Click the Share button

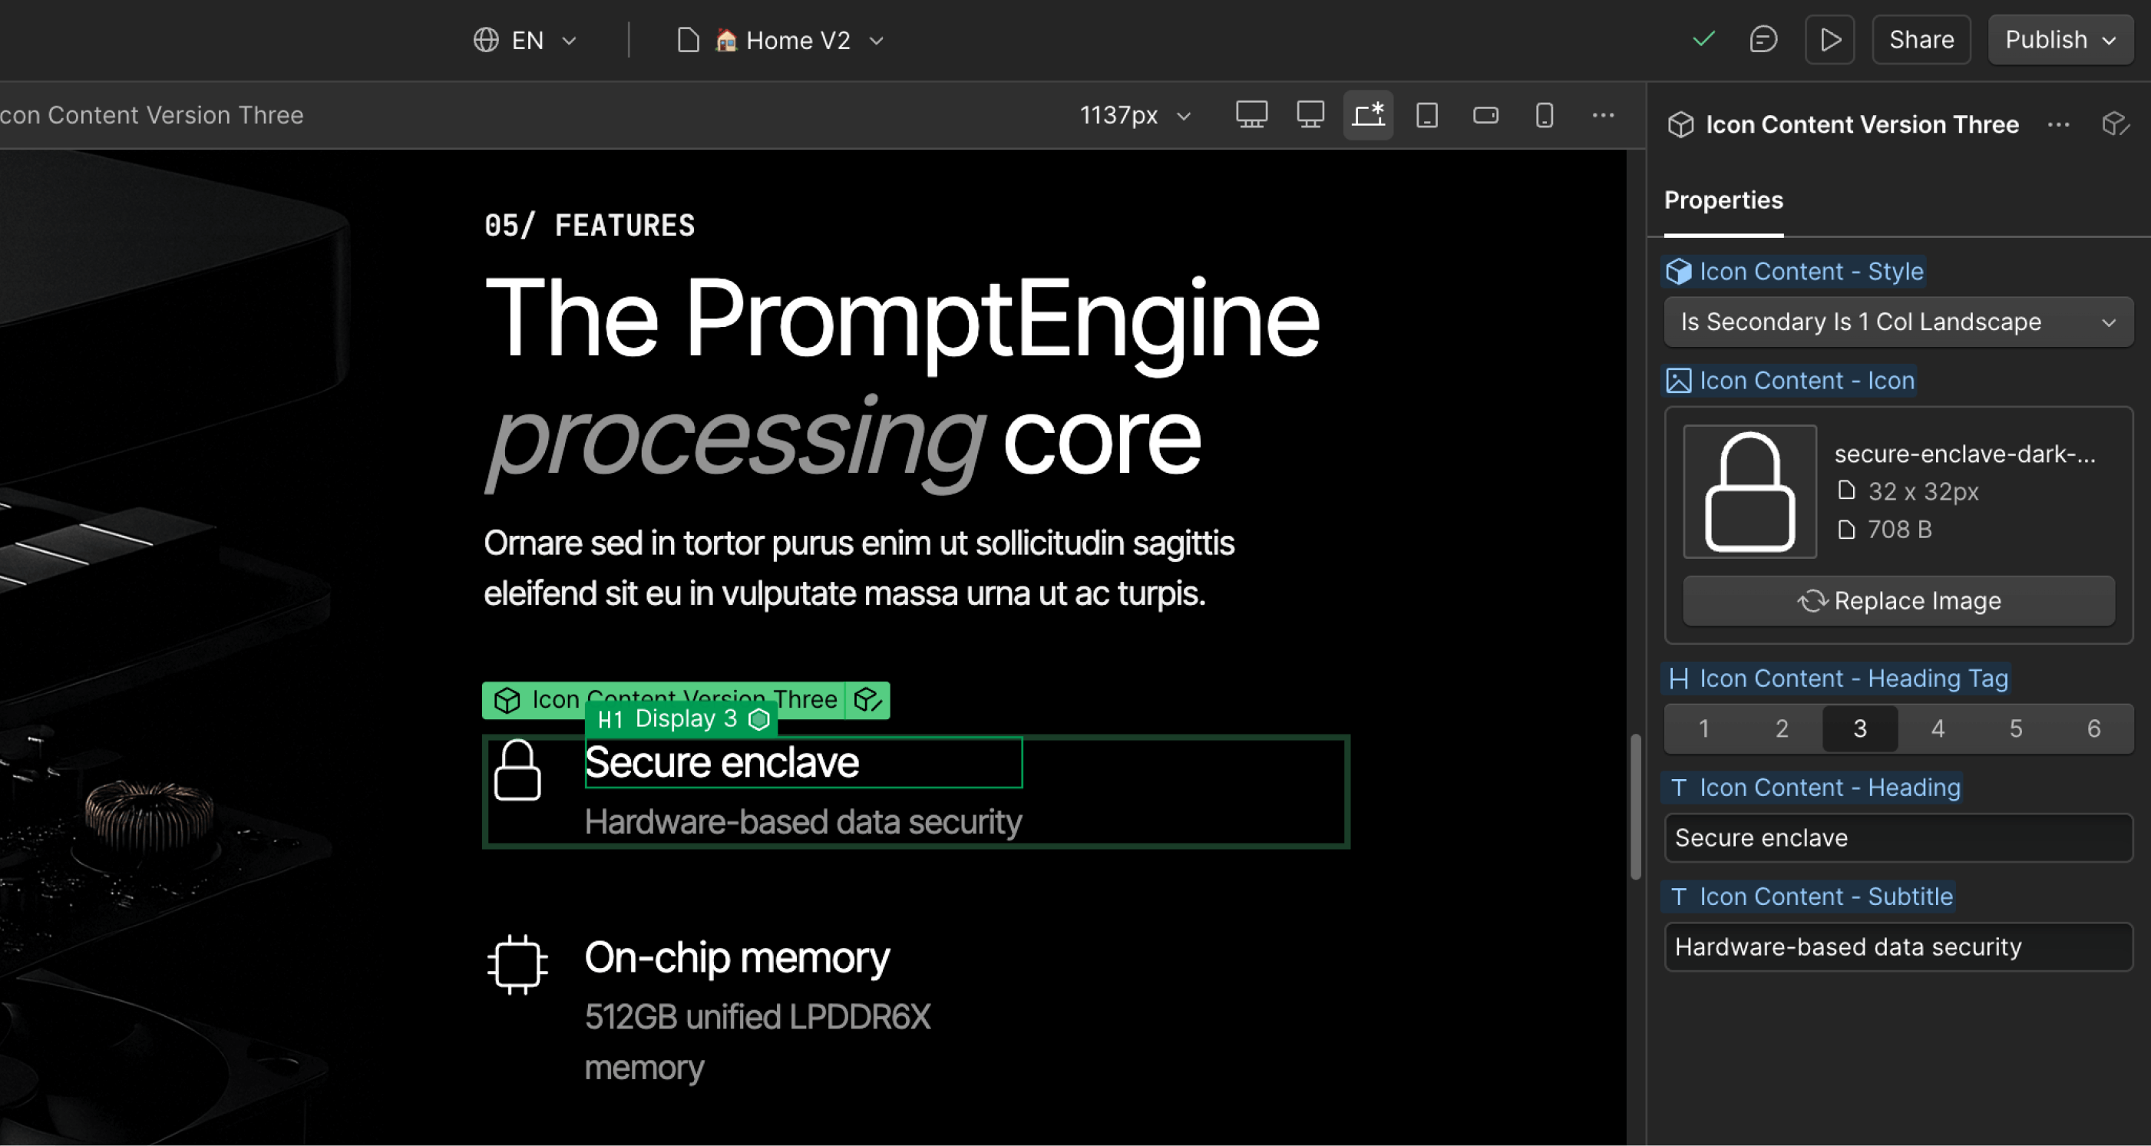pyautogui.click(x=1921, y=39)
